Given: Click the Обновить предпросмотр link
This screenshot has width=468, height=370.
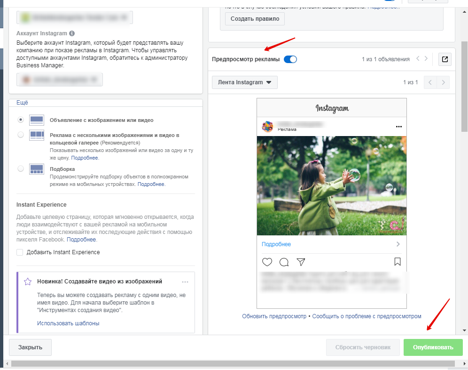Looking at the screenshot, I should [274, 316].
